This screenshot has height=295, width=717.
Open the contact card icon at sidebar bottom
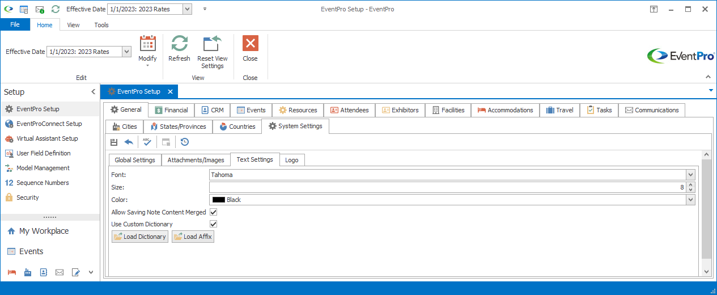pyautogui.click(x=43, y=272)
